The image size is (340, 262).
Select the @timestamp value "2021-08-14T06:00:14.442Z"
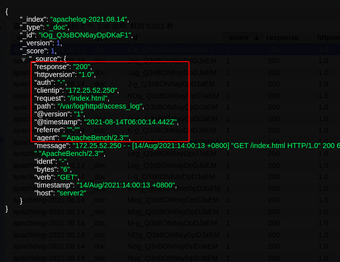[130, 122]
